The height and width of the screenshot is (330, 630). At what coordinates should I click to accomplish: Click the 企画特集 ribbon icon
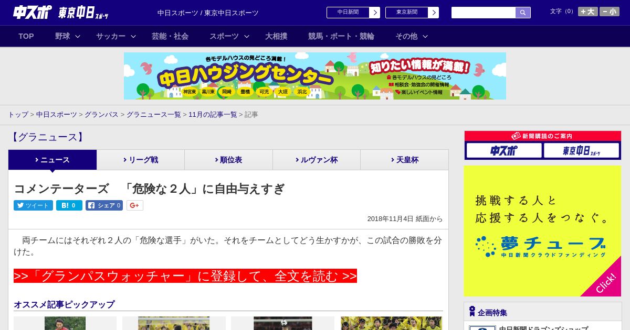point(472,311)
